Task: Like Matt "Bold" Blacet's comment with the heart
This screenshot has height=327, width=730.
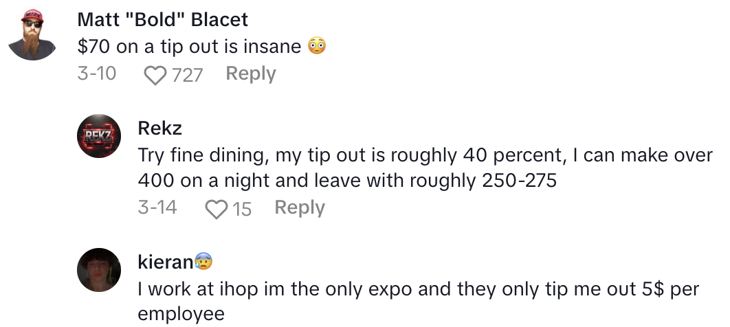Action: 155,75
